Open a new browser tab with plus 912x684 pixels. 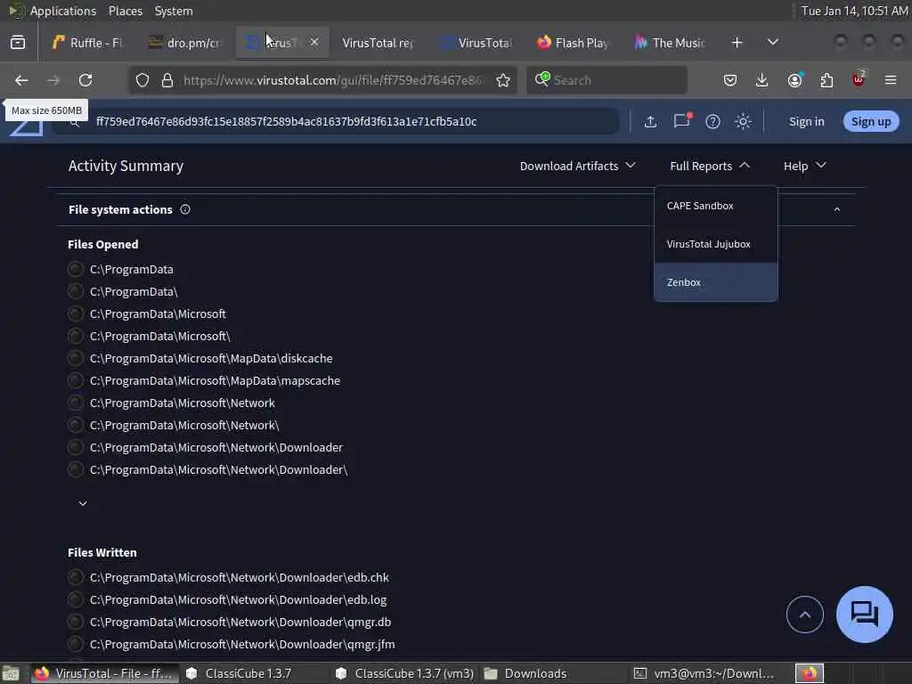737,43
